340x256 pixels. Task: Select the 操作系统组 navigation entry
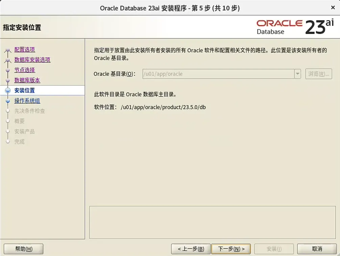pos(27,101)
